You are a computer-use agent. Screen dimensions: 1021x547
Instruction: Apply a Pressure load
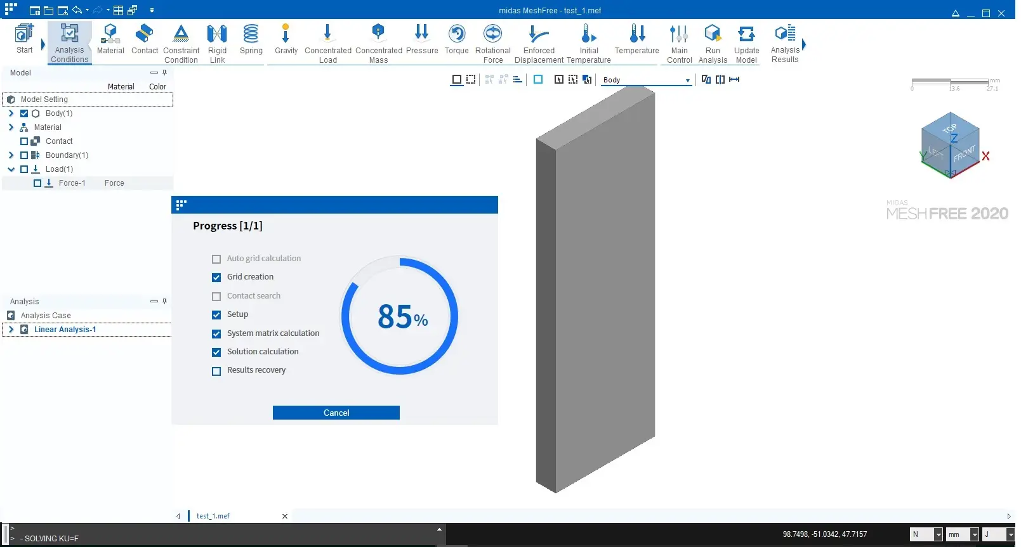point(422,39)
